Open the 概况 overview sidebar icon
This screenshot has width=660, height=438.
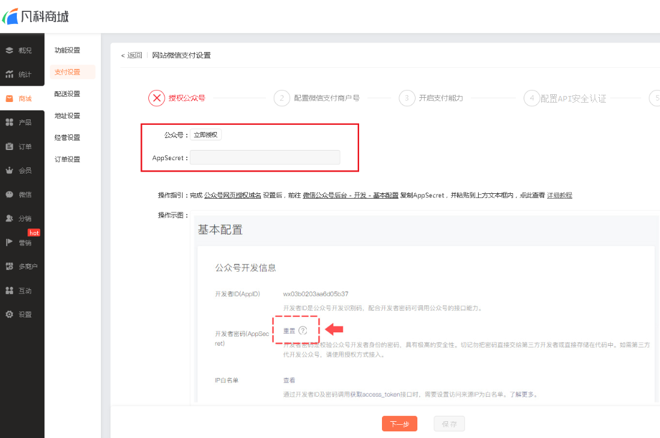click(x=9, y=50)
